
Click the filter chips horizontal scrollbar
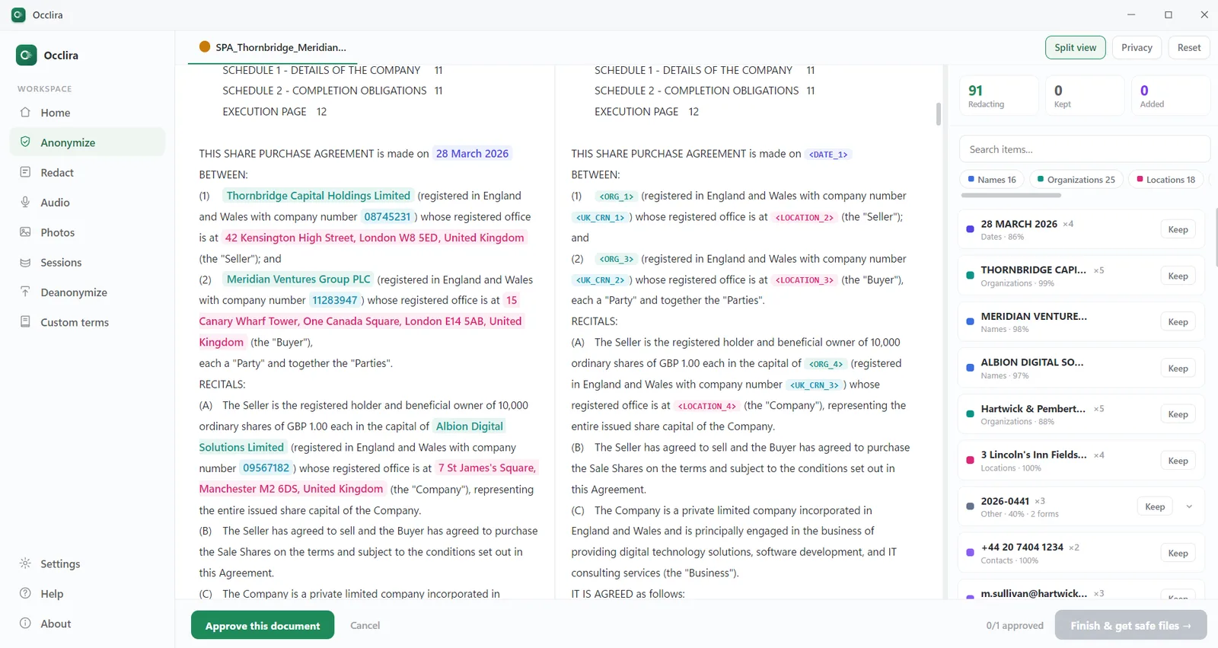(1011, 196)
